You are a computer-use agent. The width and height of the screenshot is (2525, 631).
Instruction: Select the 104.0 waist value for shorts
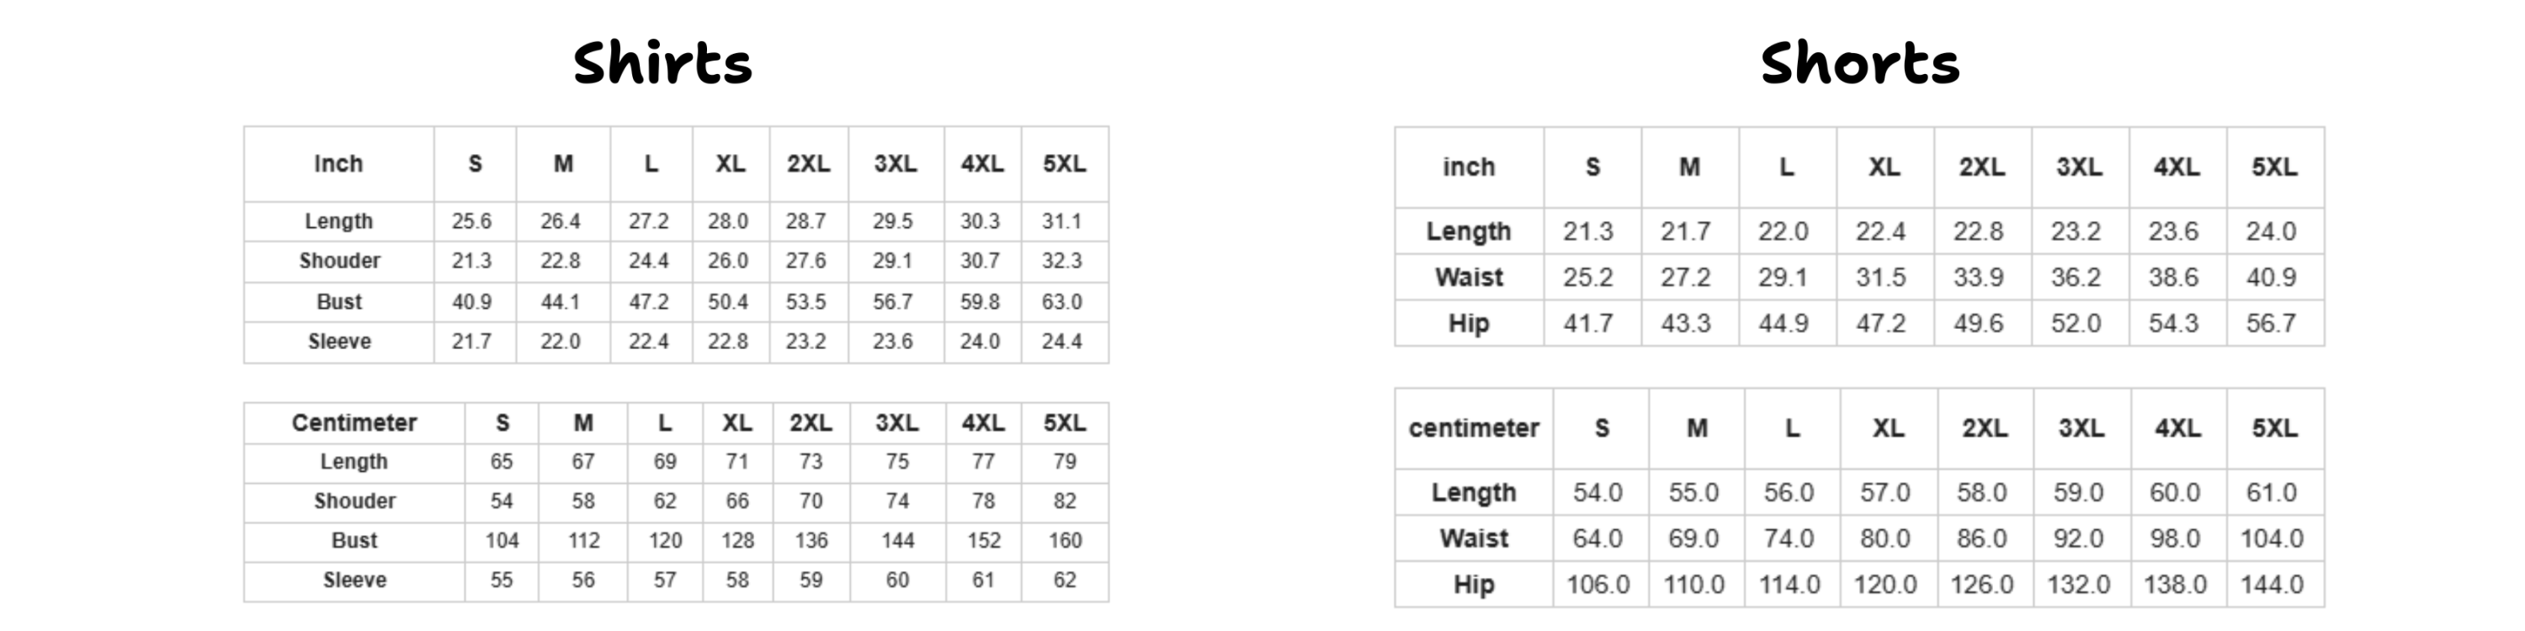pyautogui.click(x=2271, y=539)
